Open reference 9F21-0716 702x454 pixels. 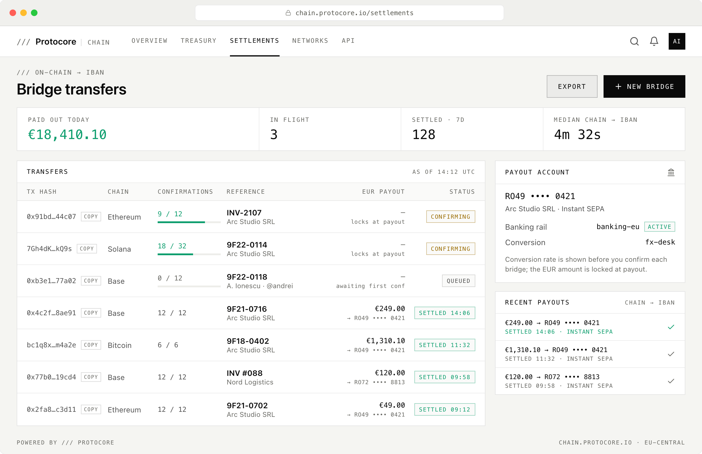(x=247, y=309)
